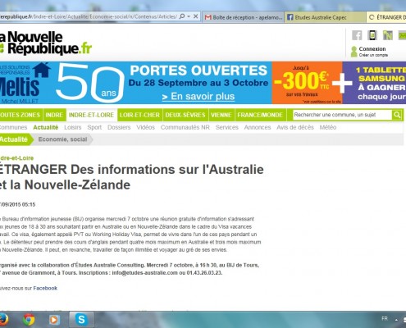Open Firefox from the taskbar
Image resolution: width=406 pixels, height=328 pixels.
[2, 320]
